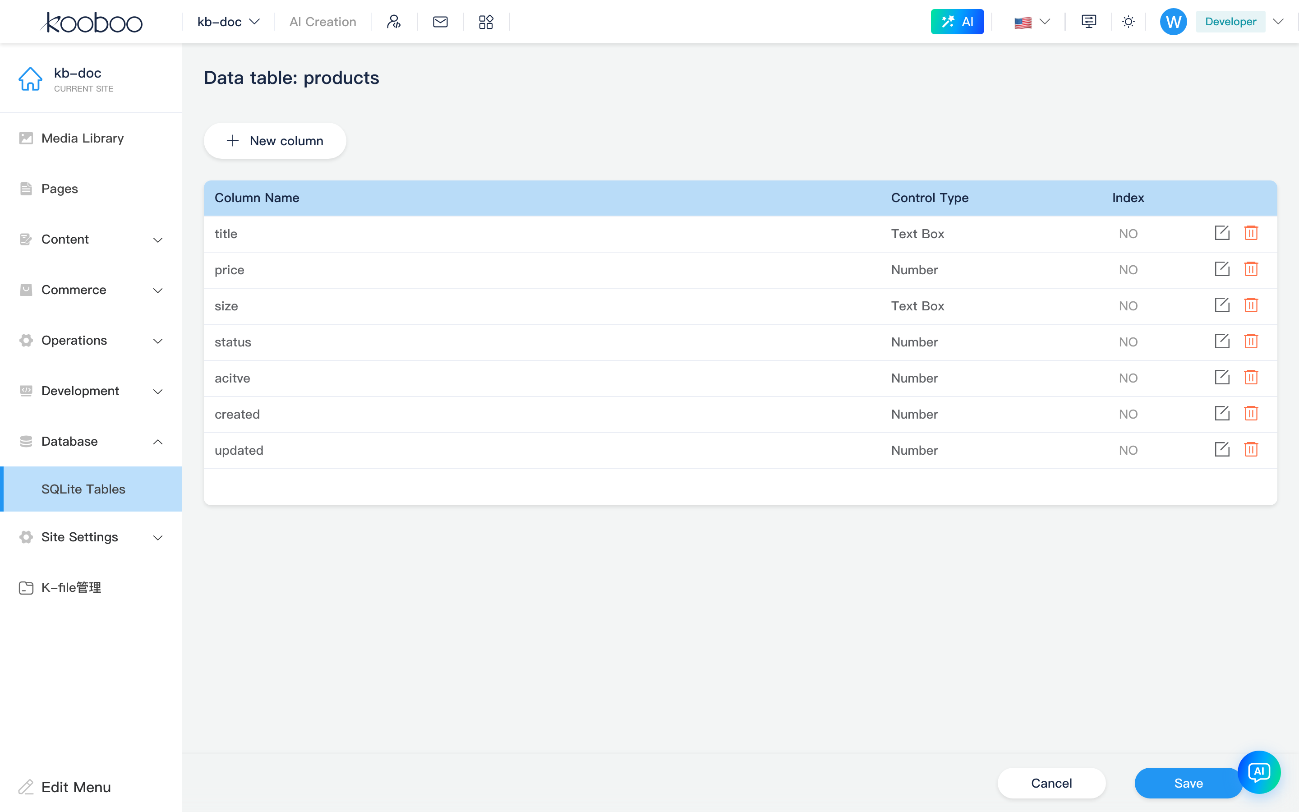Click Text Box type in title row
This screenshot has height=812, width=1299.
click(917, 234)
